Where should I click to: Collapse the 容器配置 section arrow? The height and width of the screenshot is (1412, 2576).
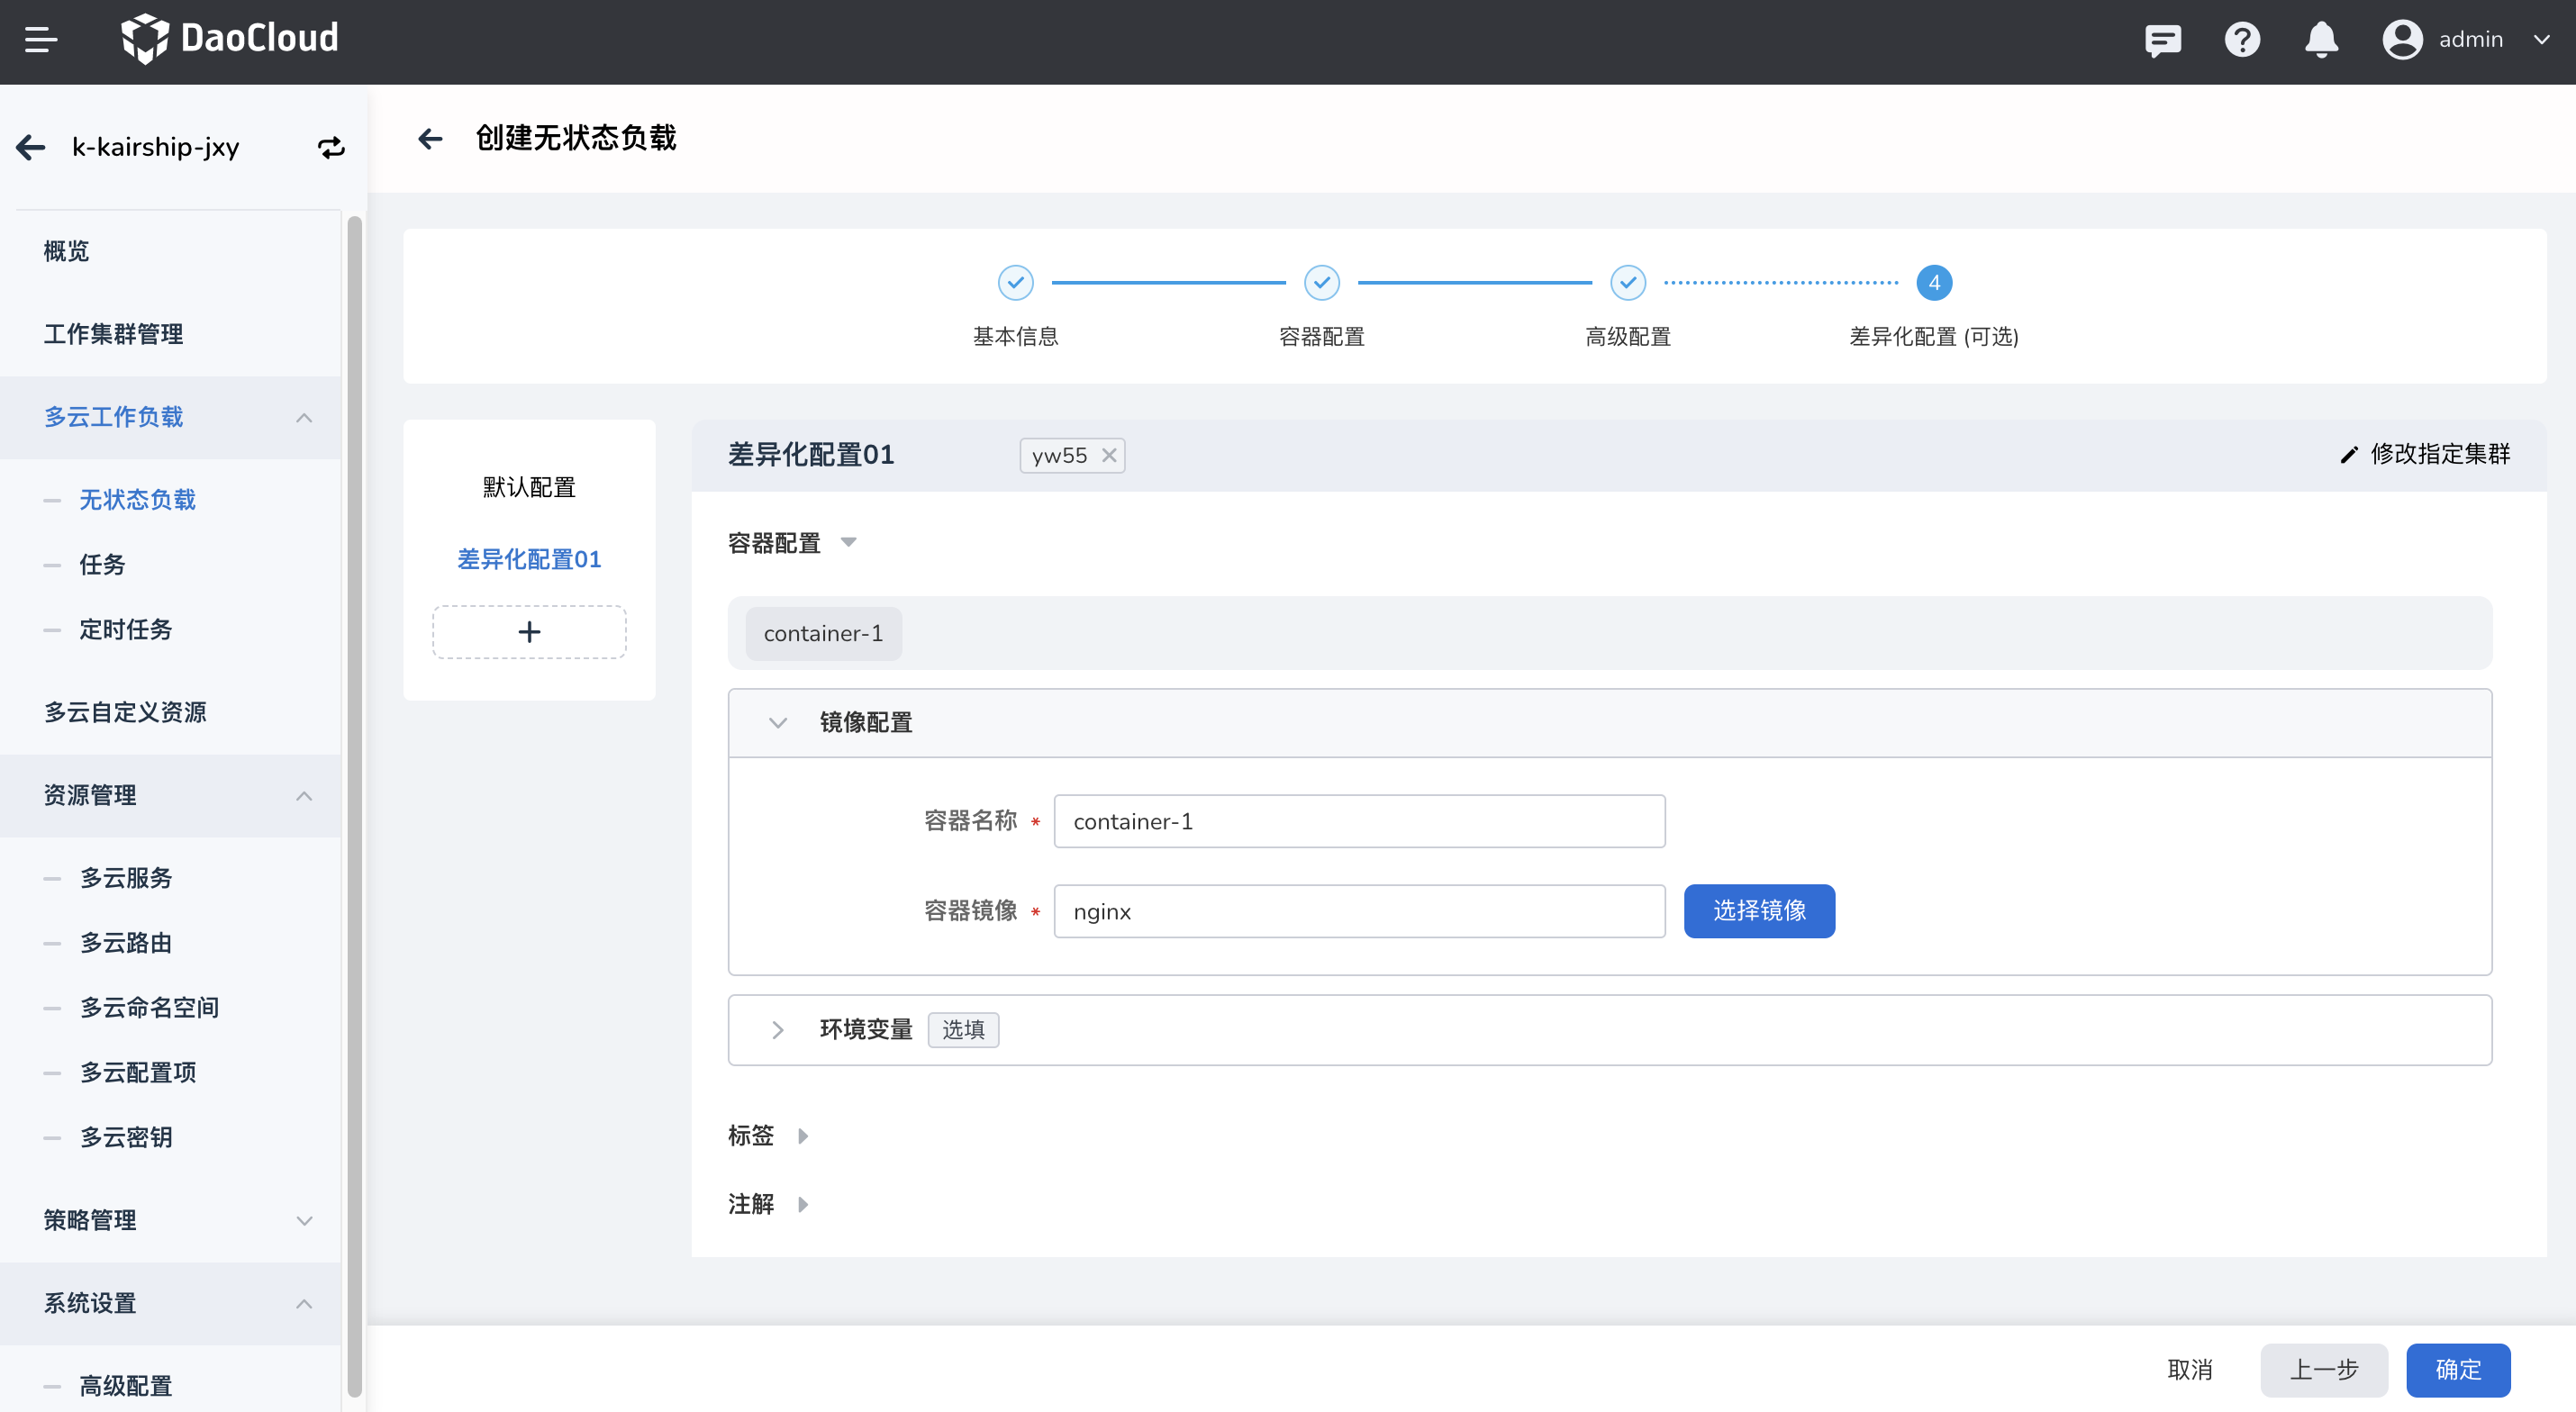click(848, 542)
